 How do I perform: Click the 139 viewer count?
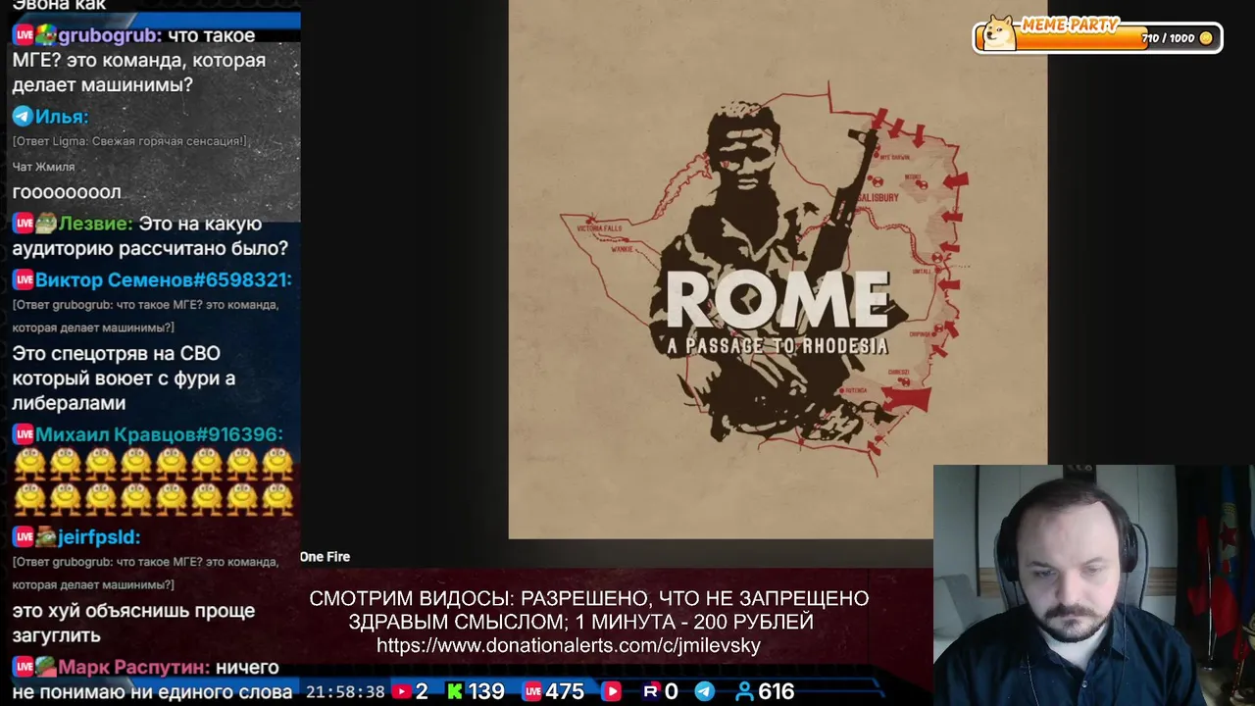coord(486,691)
